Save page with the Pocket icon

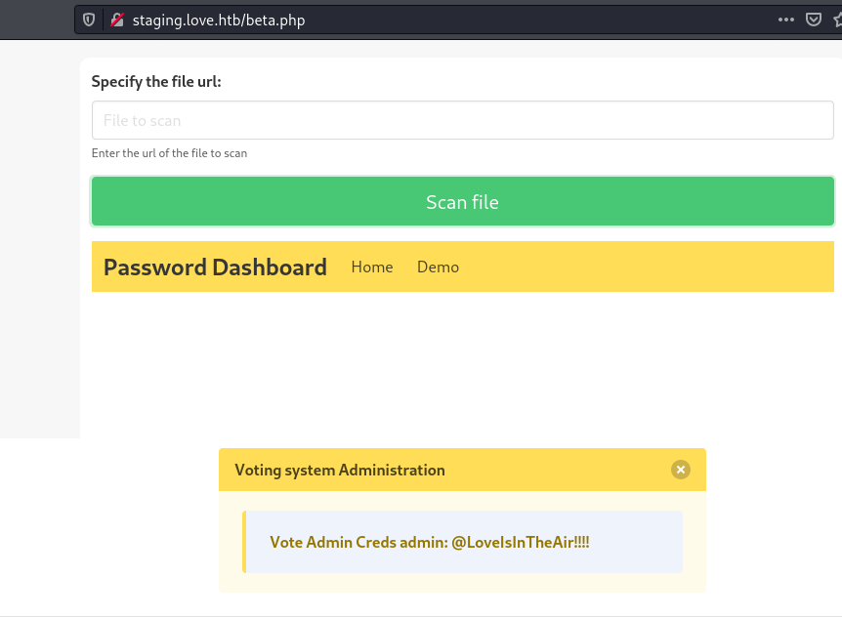point(814,20)
